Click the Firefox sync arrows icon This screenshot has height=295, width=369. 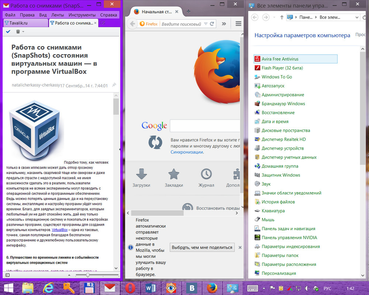pos(155,142)
